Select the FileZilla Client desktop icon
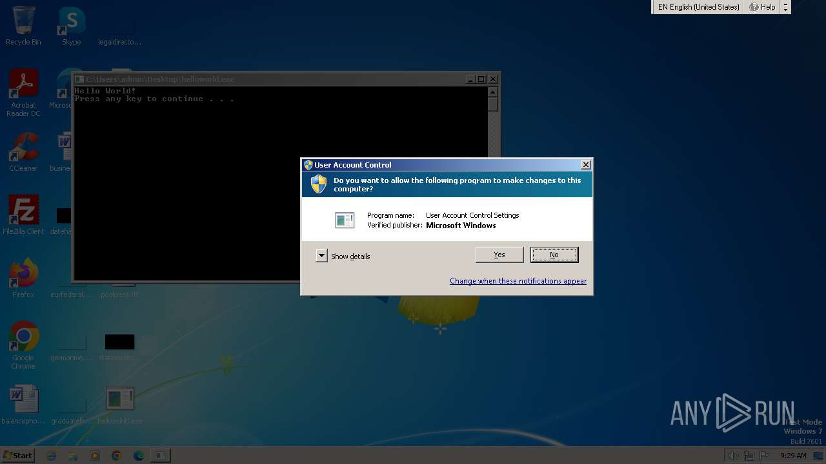 tap(23, 215)
